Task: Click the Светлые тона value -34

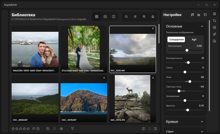Action: pos(202,87)
